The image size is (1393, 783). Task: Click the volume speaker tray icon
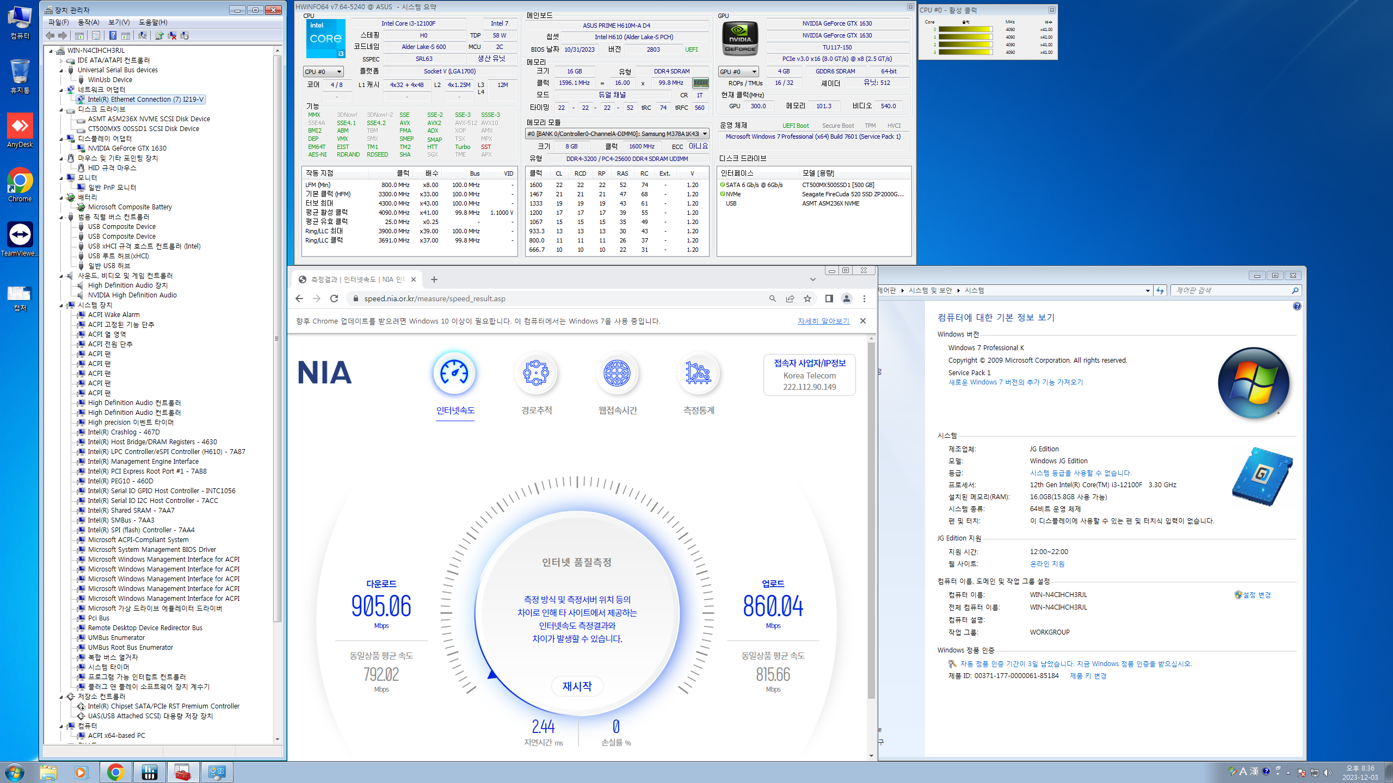[x=1328, y=772]
